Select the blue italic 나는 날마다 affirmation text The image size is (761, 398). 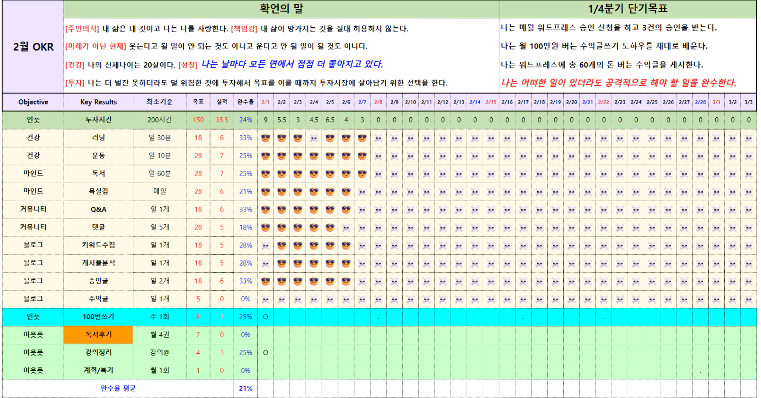292,64
